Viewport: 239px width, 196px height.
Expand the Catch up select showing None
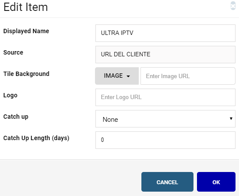click(x=165, y=119)
